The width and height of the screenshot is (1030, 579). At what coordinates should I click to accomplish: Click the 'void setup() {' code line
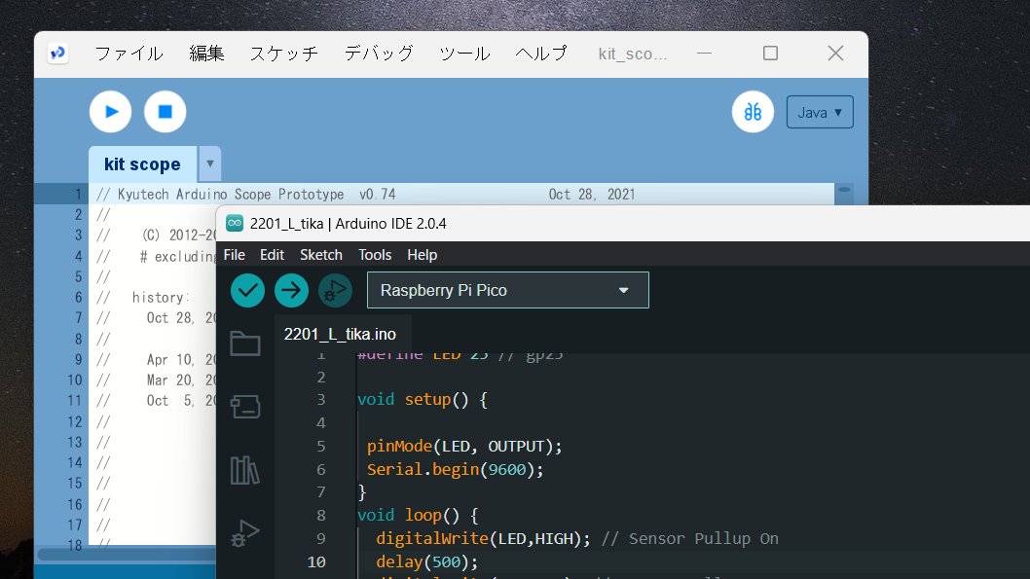423,399
